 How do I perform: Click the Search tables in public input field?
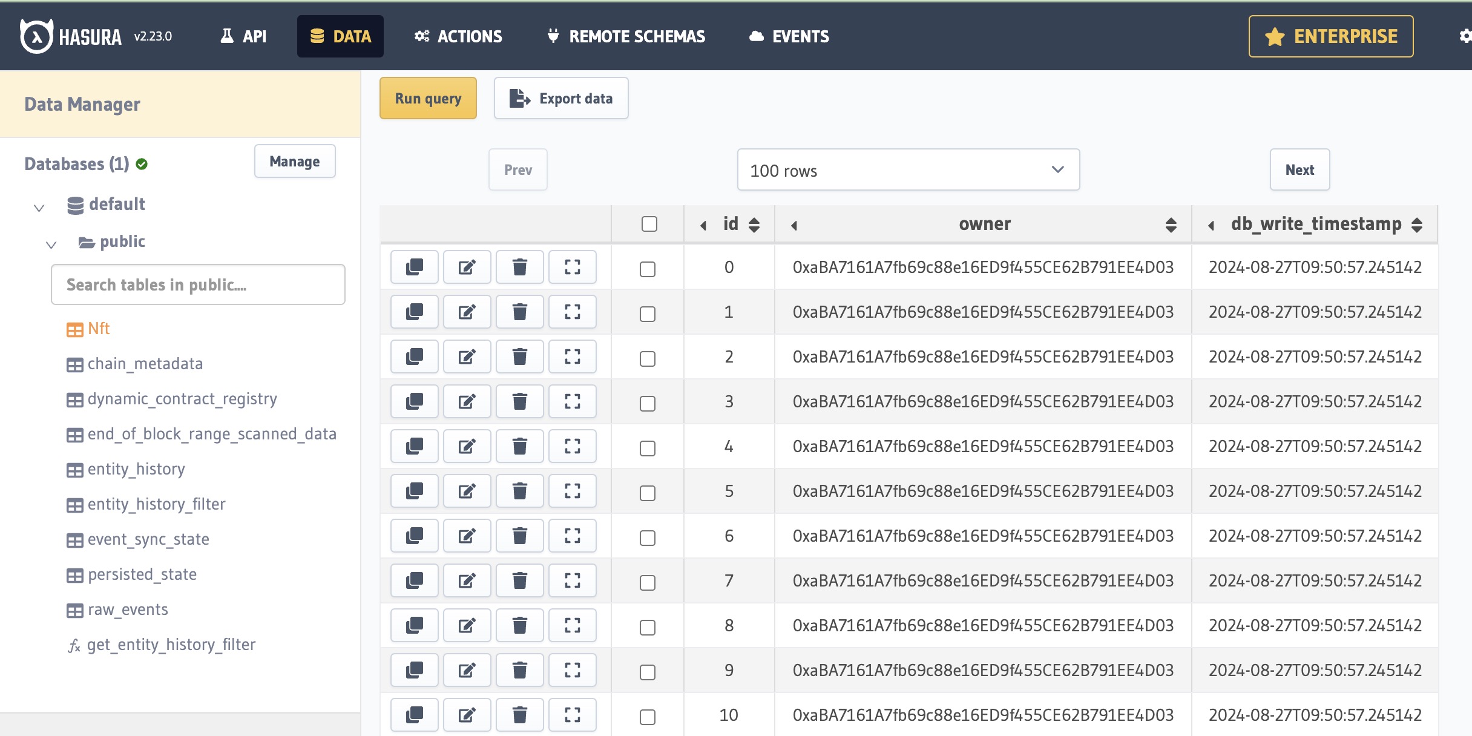[198, 283]
